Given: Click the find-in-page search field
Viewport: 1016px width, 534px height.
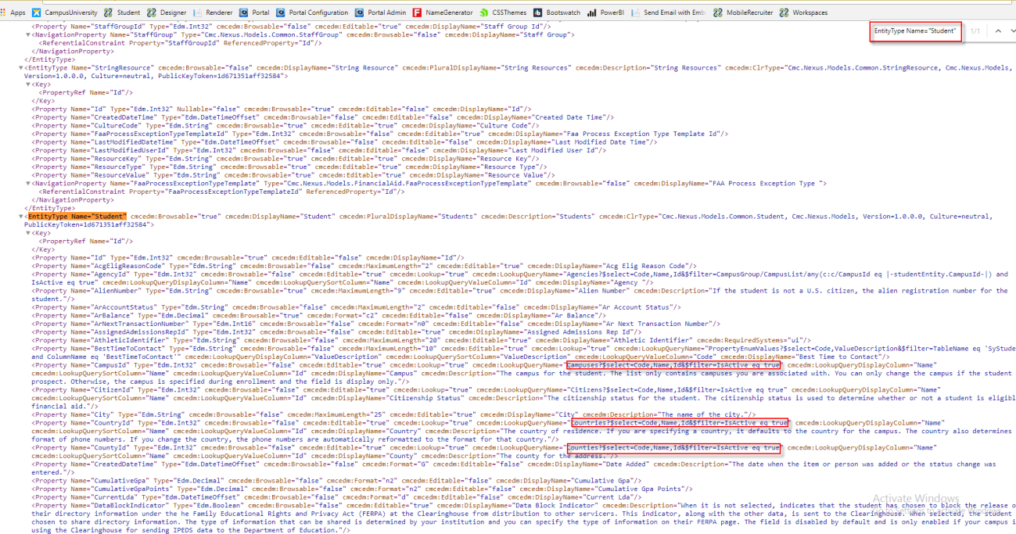Looking at the screenshot, I should (x=915, y=31).
